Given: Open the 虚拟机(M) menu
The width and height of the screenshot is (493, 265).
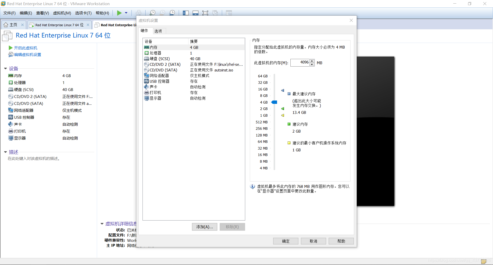Looking at the screenshot, I should click(62, 13).
